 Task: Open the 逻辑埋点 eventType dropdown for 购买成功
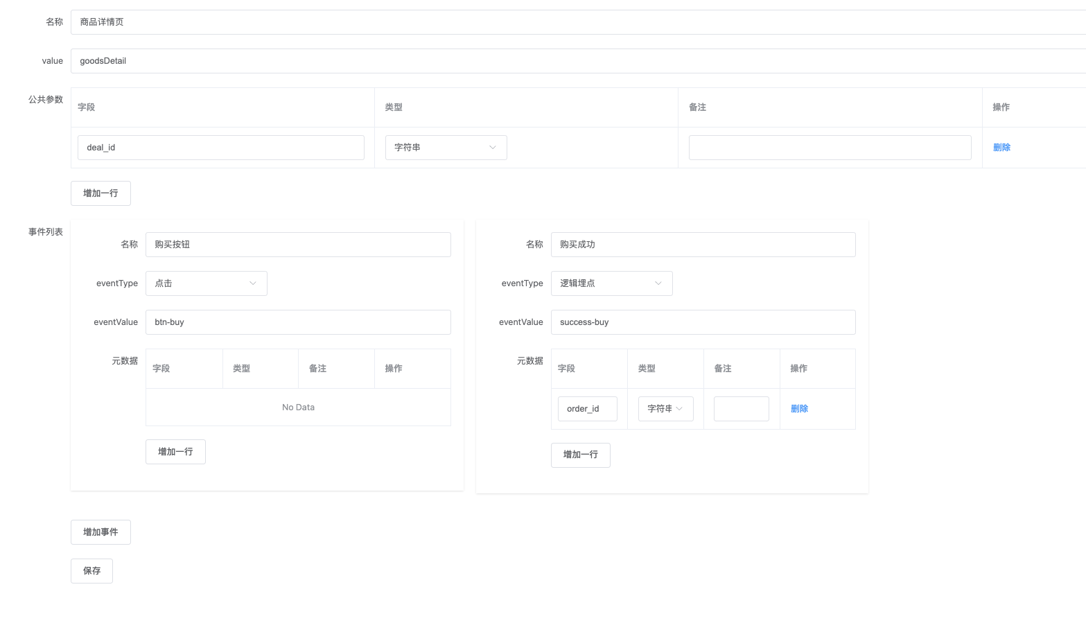611,283
